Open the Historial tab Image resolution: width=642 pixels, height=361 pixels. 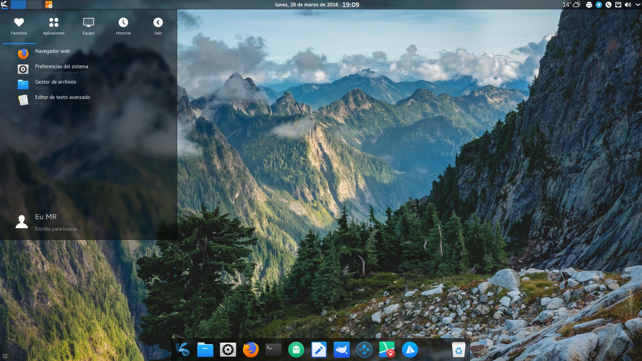pos(123,26)
